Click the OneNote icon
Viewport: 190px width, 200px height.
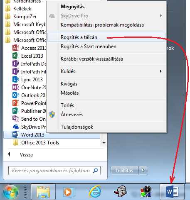(16, 87)
